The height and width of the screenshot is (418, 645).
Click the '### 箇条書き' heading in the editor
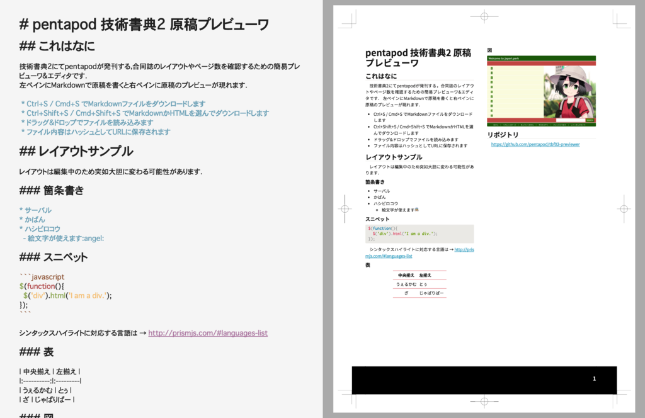point(52,190)
